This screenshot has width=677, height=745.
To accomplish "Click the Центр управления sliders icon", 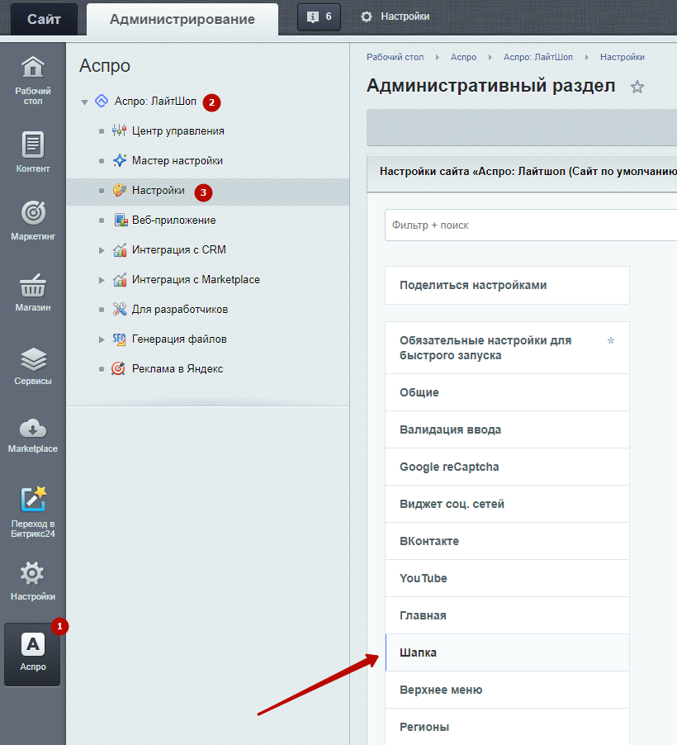I will click(119, 130).
